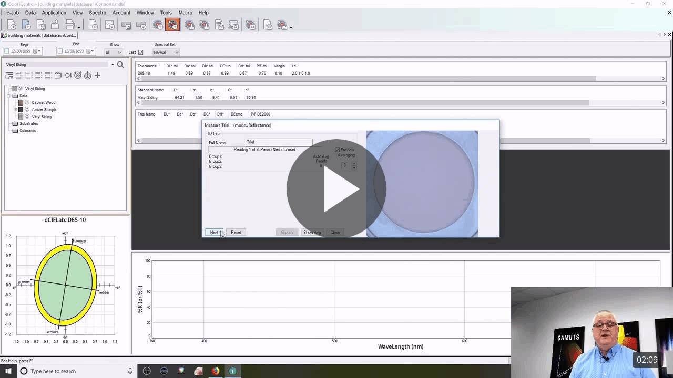The width and height of the screenshot is (673, 378).
Task: Click the video play button overlay
Action: pyautogui.click(x=336, y=189)
